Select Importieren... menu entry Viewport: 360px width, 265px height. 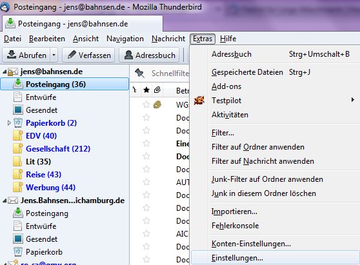(x=275, y=211)
